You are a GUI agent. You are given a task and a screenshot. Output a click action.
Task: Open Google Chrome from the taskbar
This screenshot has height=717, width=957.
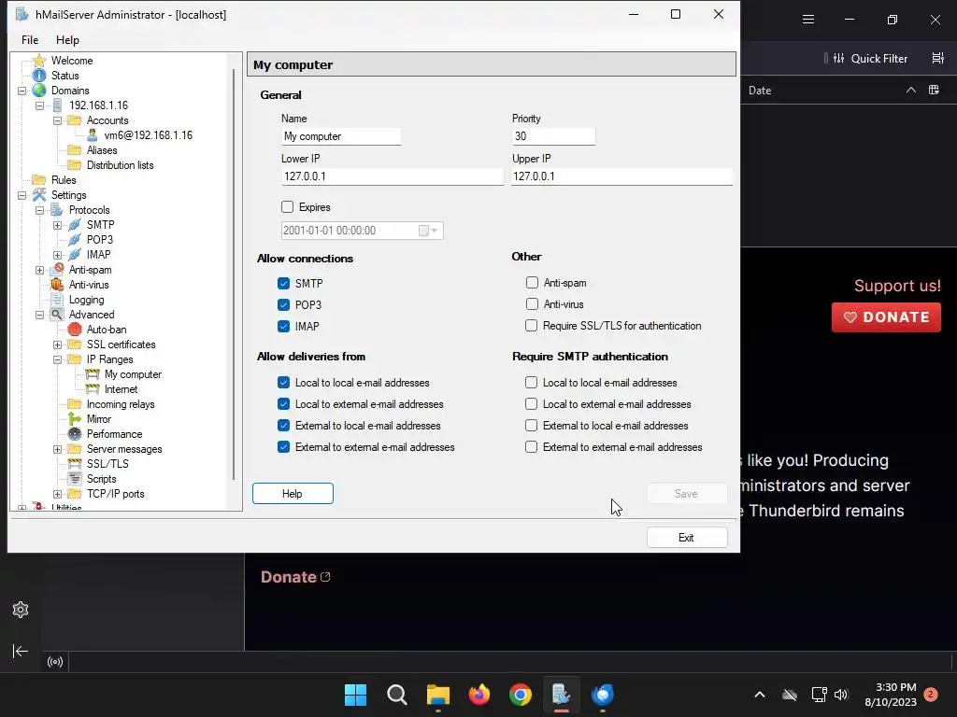pos(520,695)
